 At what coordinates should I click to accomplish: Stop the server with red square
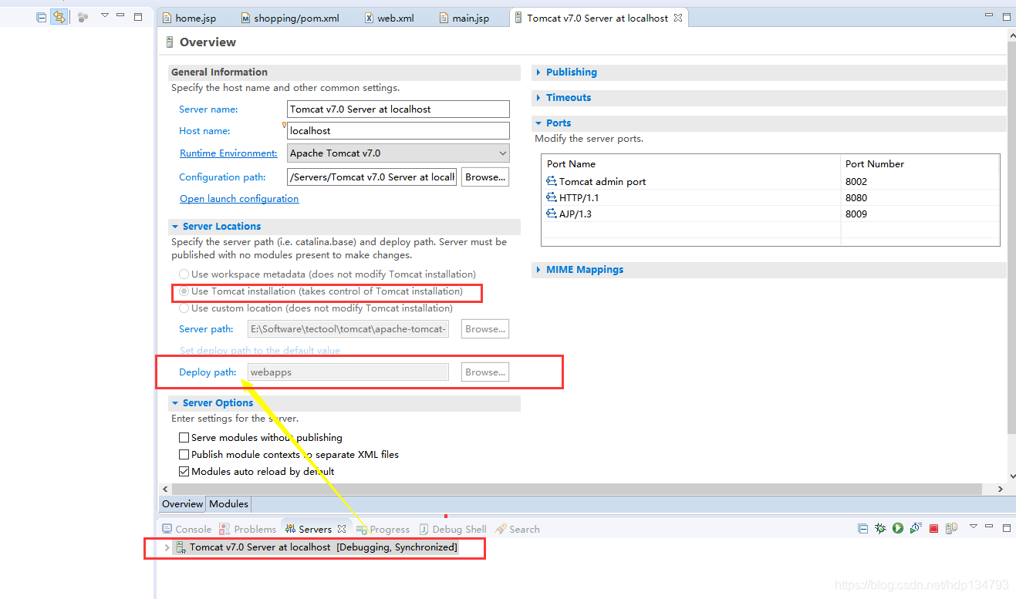(x=933, y=529)
